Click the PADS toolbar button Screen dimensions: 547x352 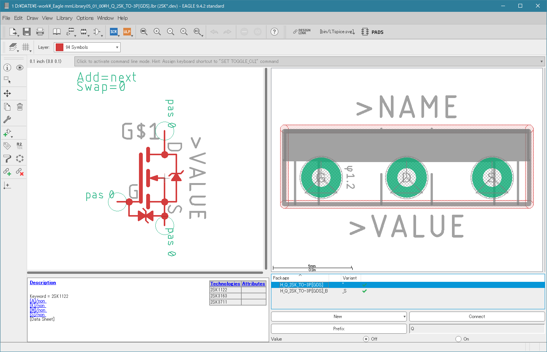coord(373,32)
